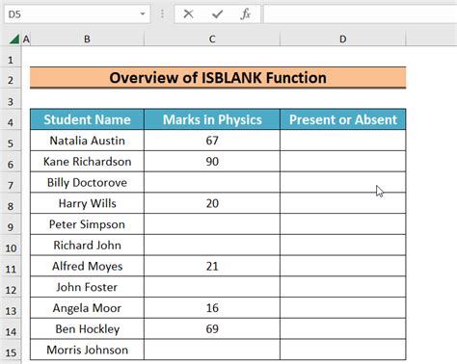Viewport: 457px width, 364px height.
Task: Select column A header
Action: point(26,39)
